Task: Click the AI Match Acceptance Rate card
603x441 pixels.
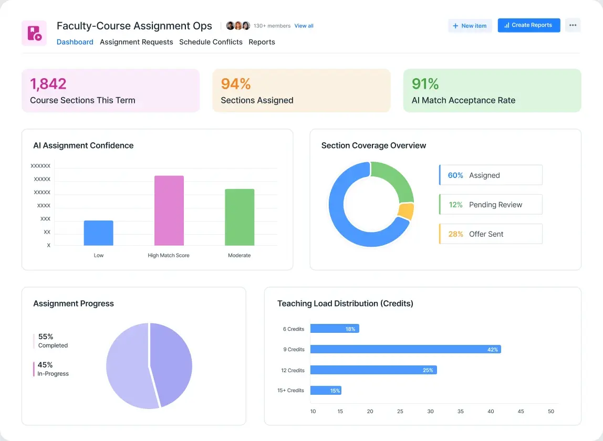Action: 492,91
